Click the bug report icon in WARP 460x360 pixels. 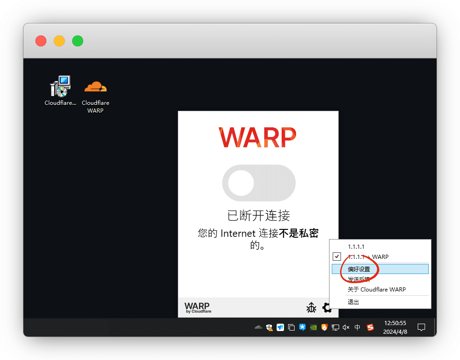[311, 308]
